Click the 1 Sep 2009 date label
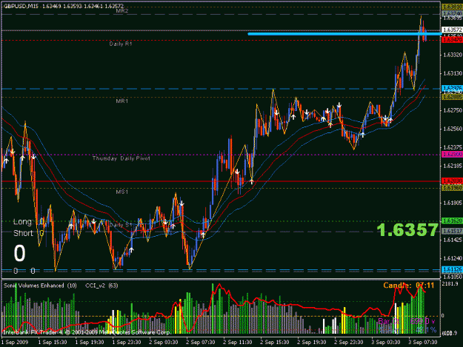The image size is (463, 347). (x=15, y=343)
